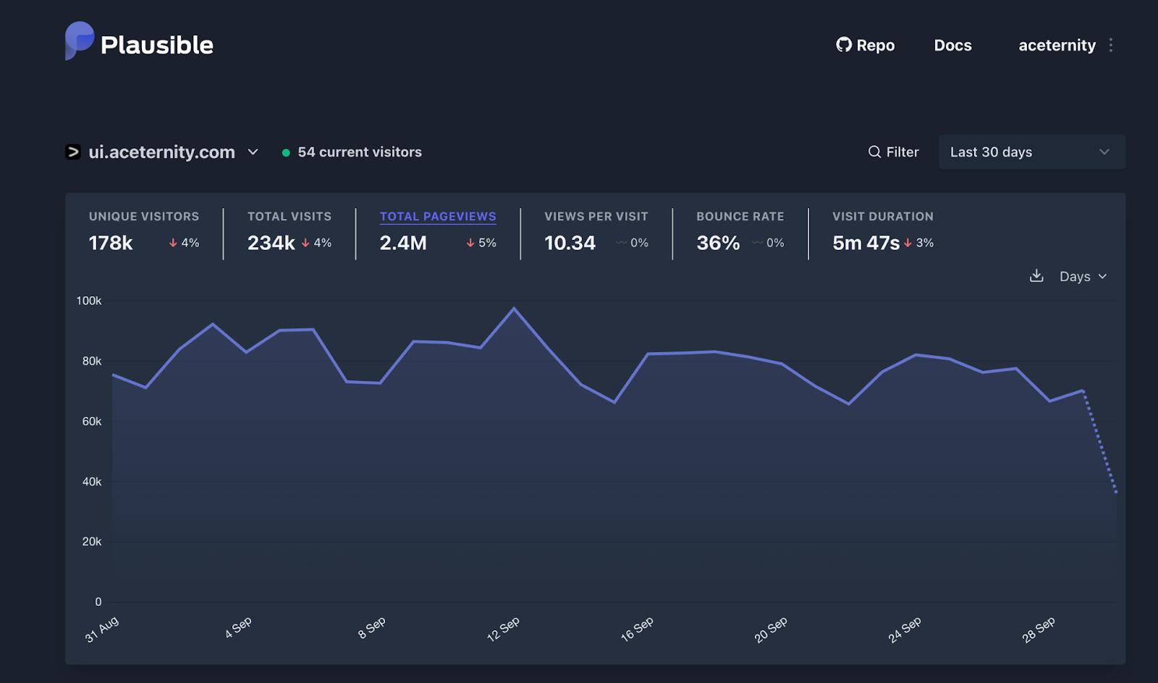This screenshot has height=683, width=1158.
Task: Click the 36% bounce rate value
Action: click(x=718, y=243)
